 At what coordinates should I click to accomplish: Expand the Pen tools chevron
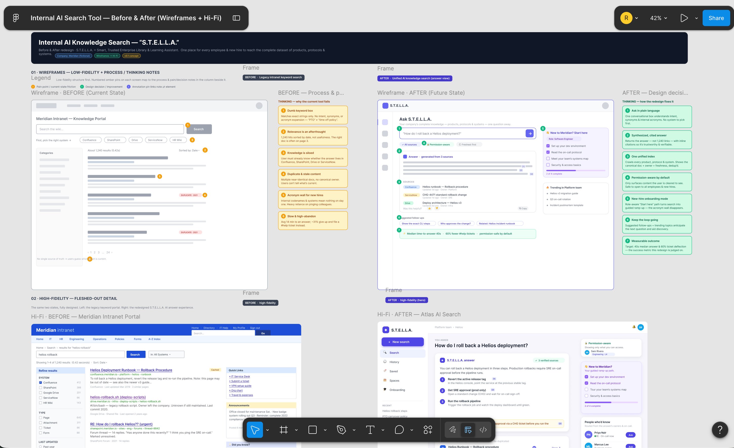354,430
